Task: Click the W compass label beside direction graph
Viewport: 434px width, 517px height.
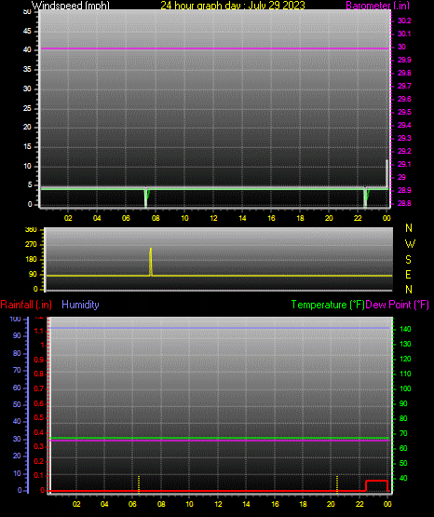Action: 410,244
